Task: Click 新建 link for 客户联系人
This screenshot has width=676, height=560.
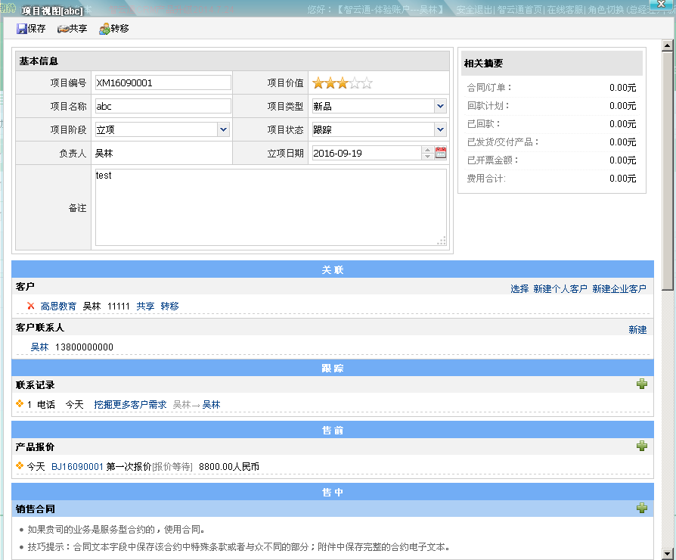Action: pyautogui.click(x=637, y=330)
